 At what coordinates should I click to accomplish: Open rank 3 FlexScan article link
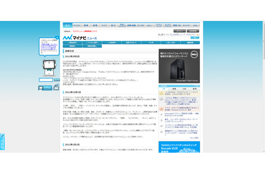pyautogui.click(x=182, y=109)
